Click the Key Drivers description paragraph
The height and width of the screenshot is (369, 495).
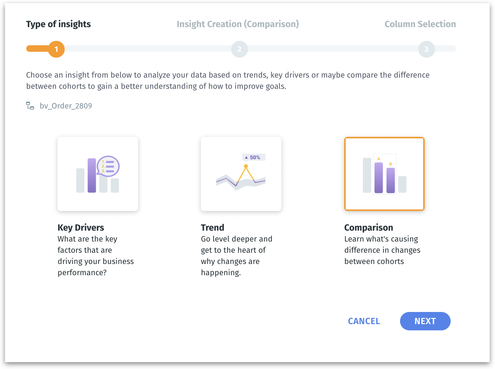click(96, 256)
